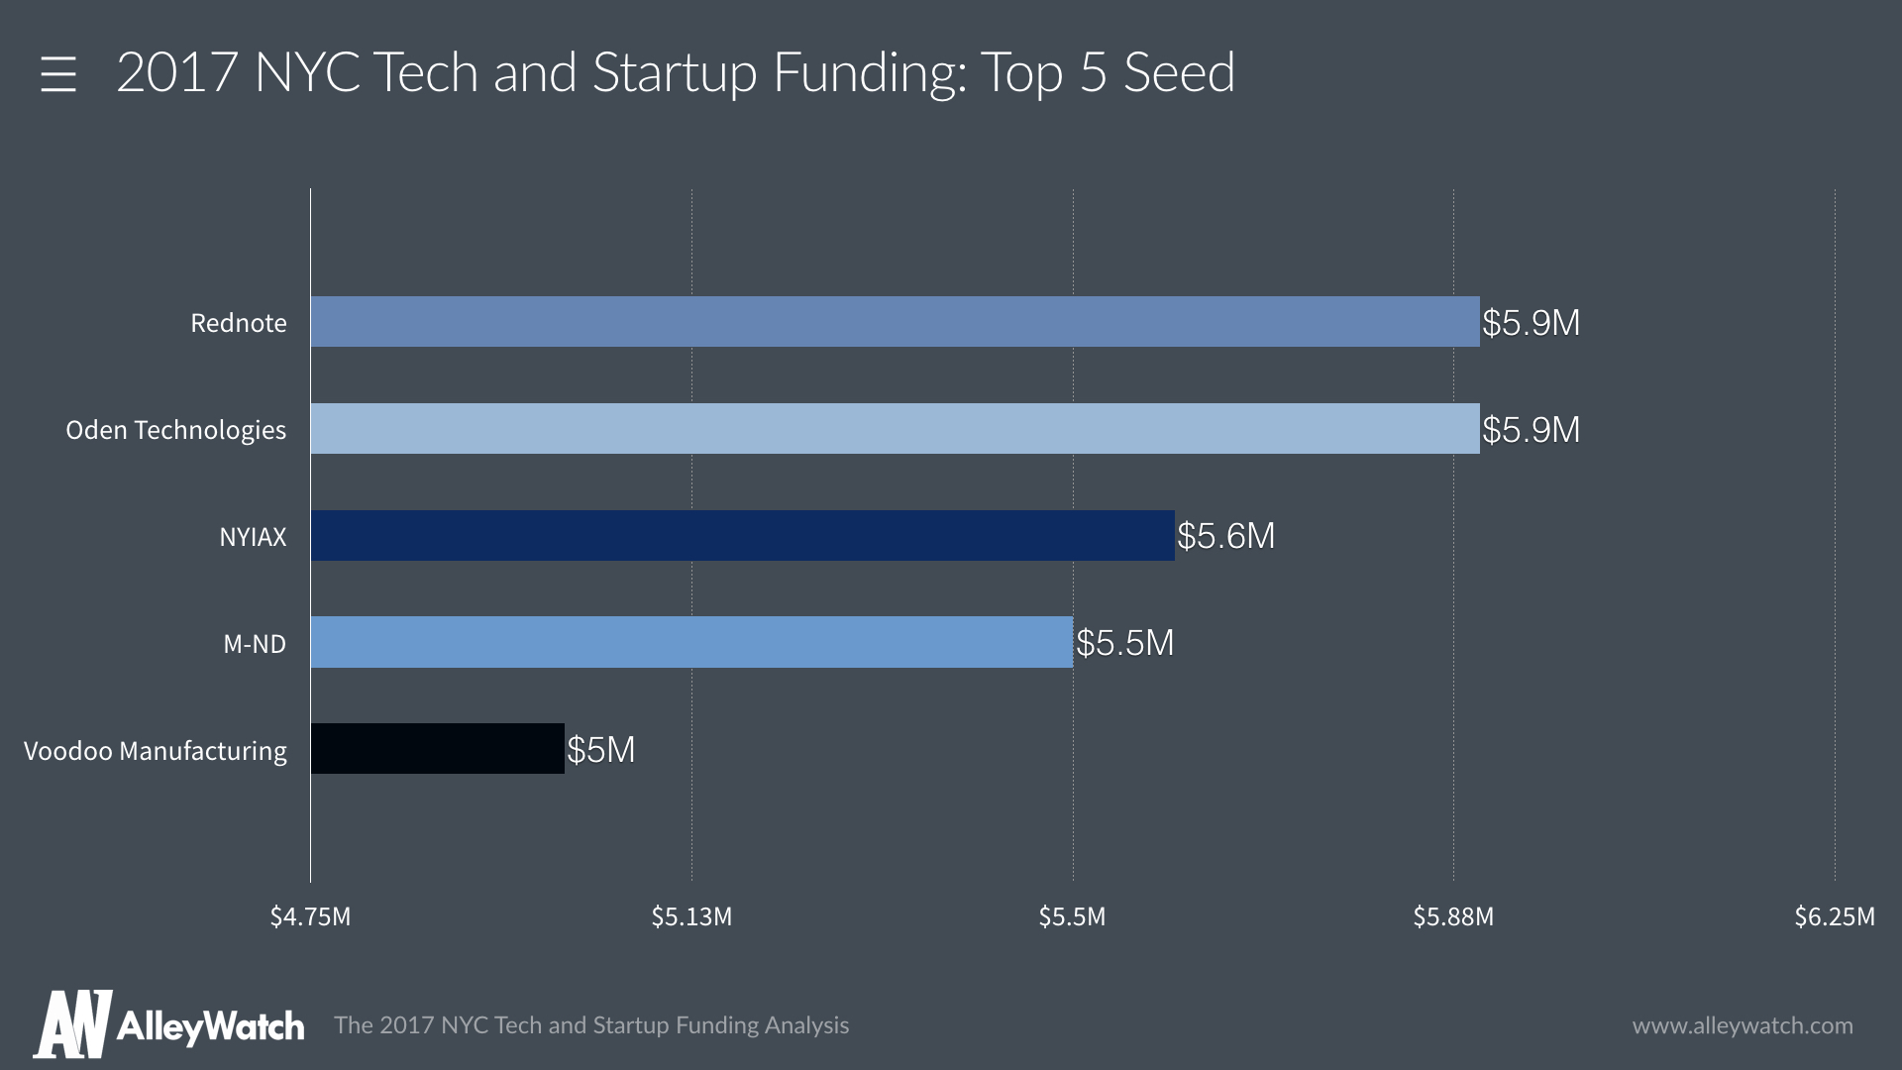
Task: Select the NYIAX dark blue bar
Action: point(742,536)
